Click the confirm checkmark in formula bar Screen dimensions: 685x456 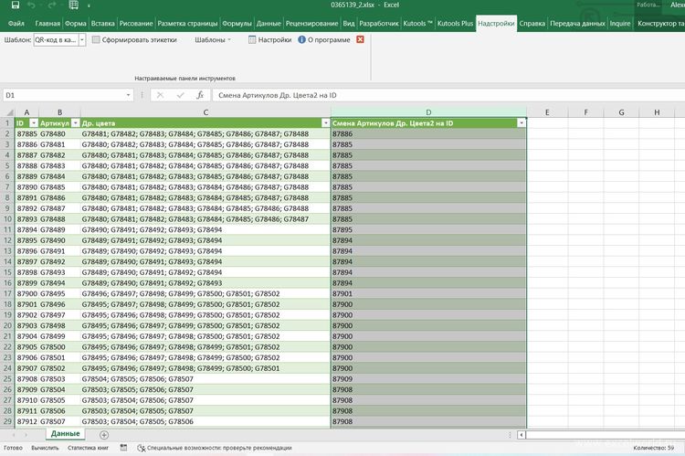(x=180, y=95)
